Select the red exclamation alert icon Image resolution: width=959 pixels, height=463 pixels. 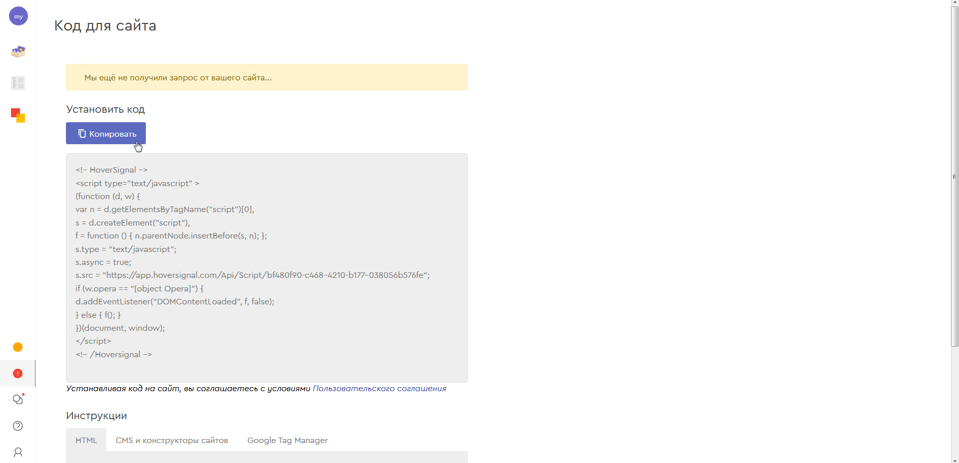coord(18,374)
